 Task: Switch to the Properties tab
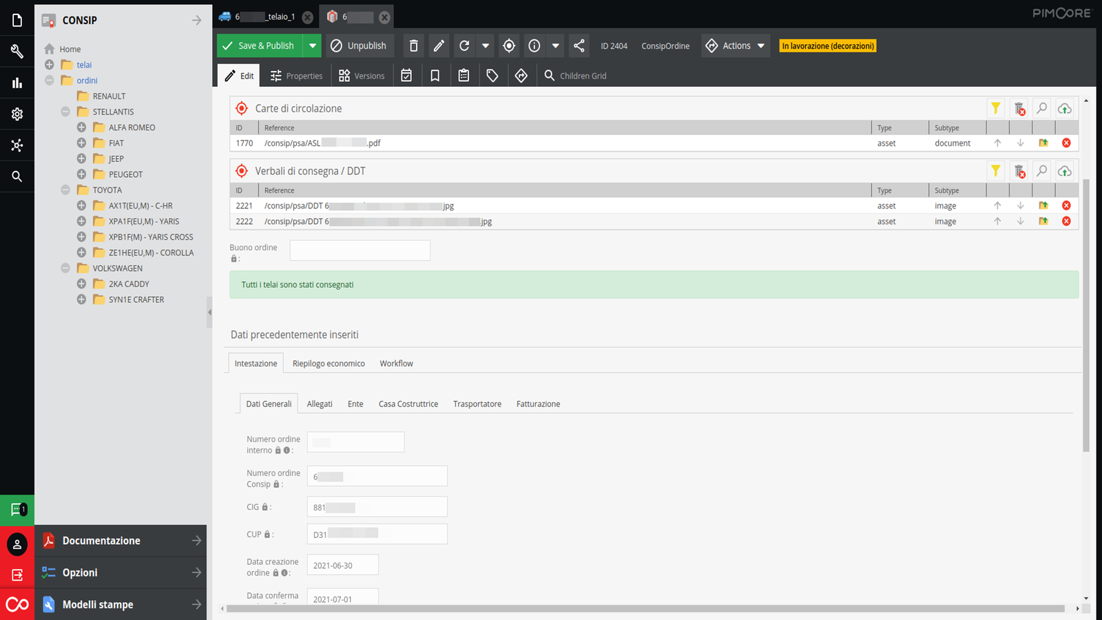click(296, 76)
